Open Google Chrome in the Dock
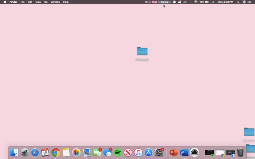 56,152
